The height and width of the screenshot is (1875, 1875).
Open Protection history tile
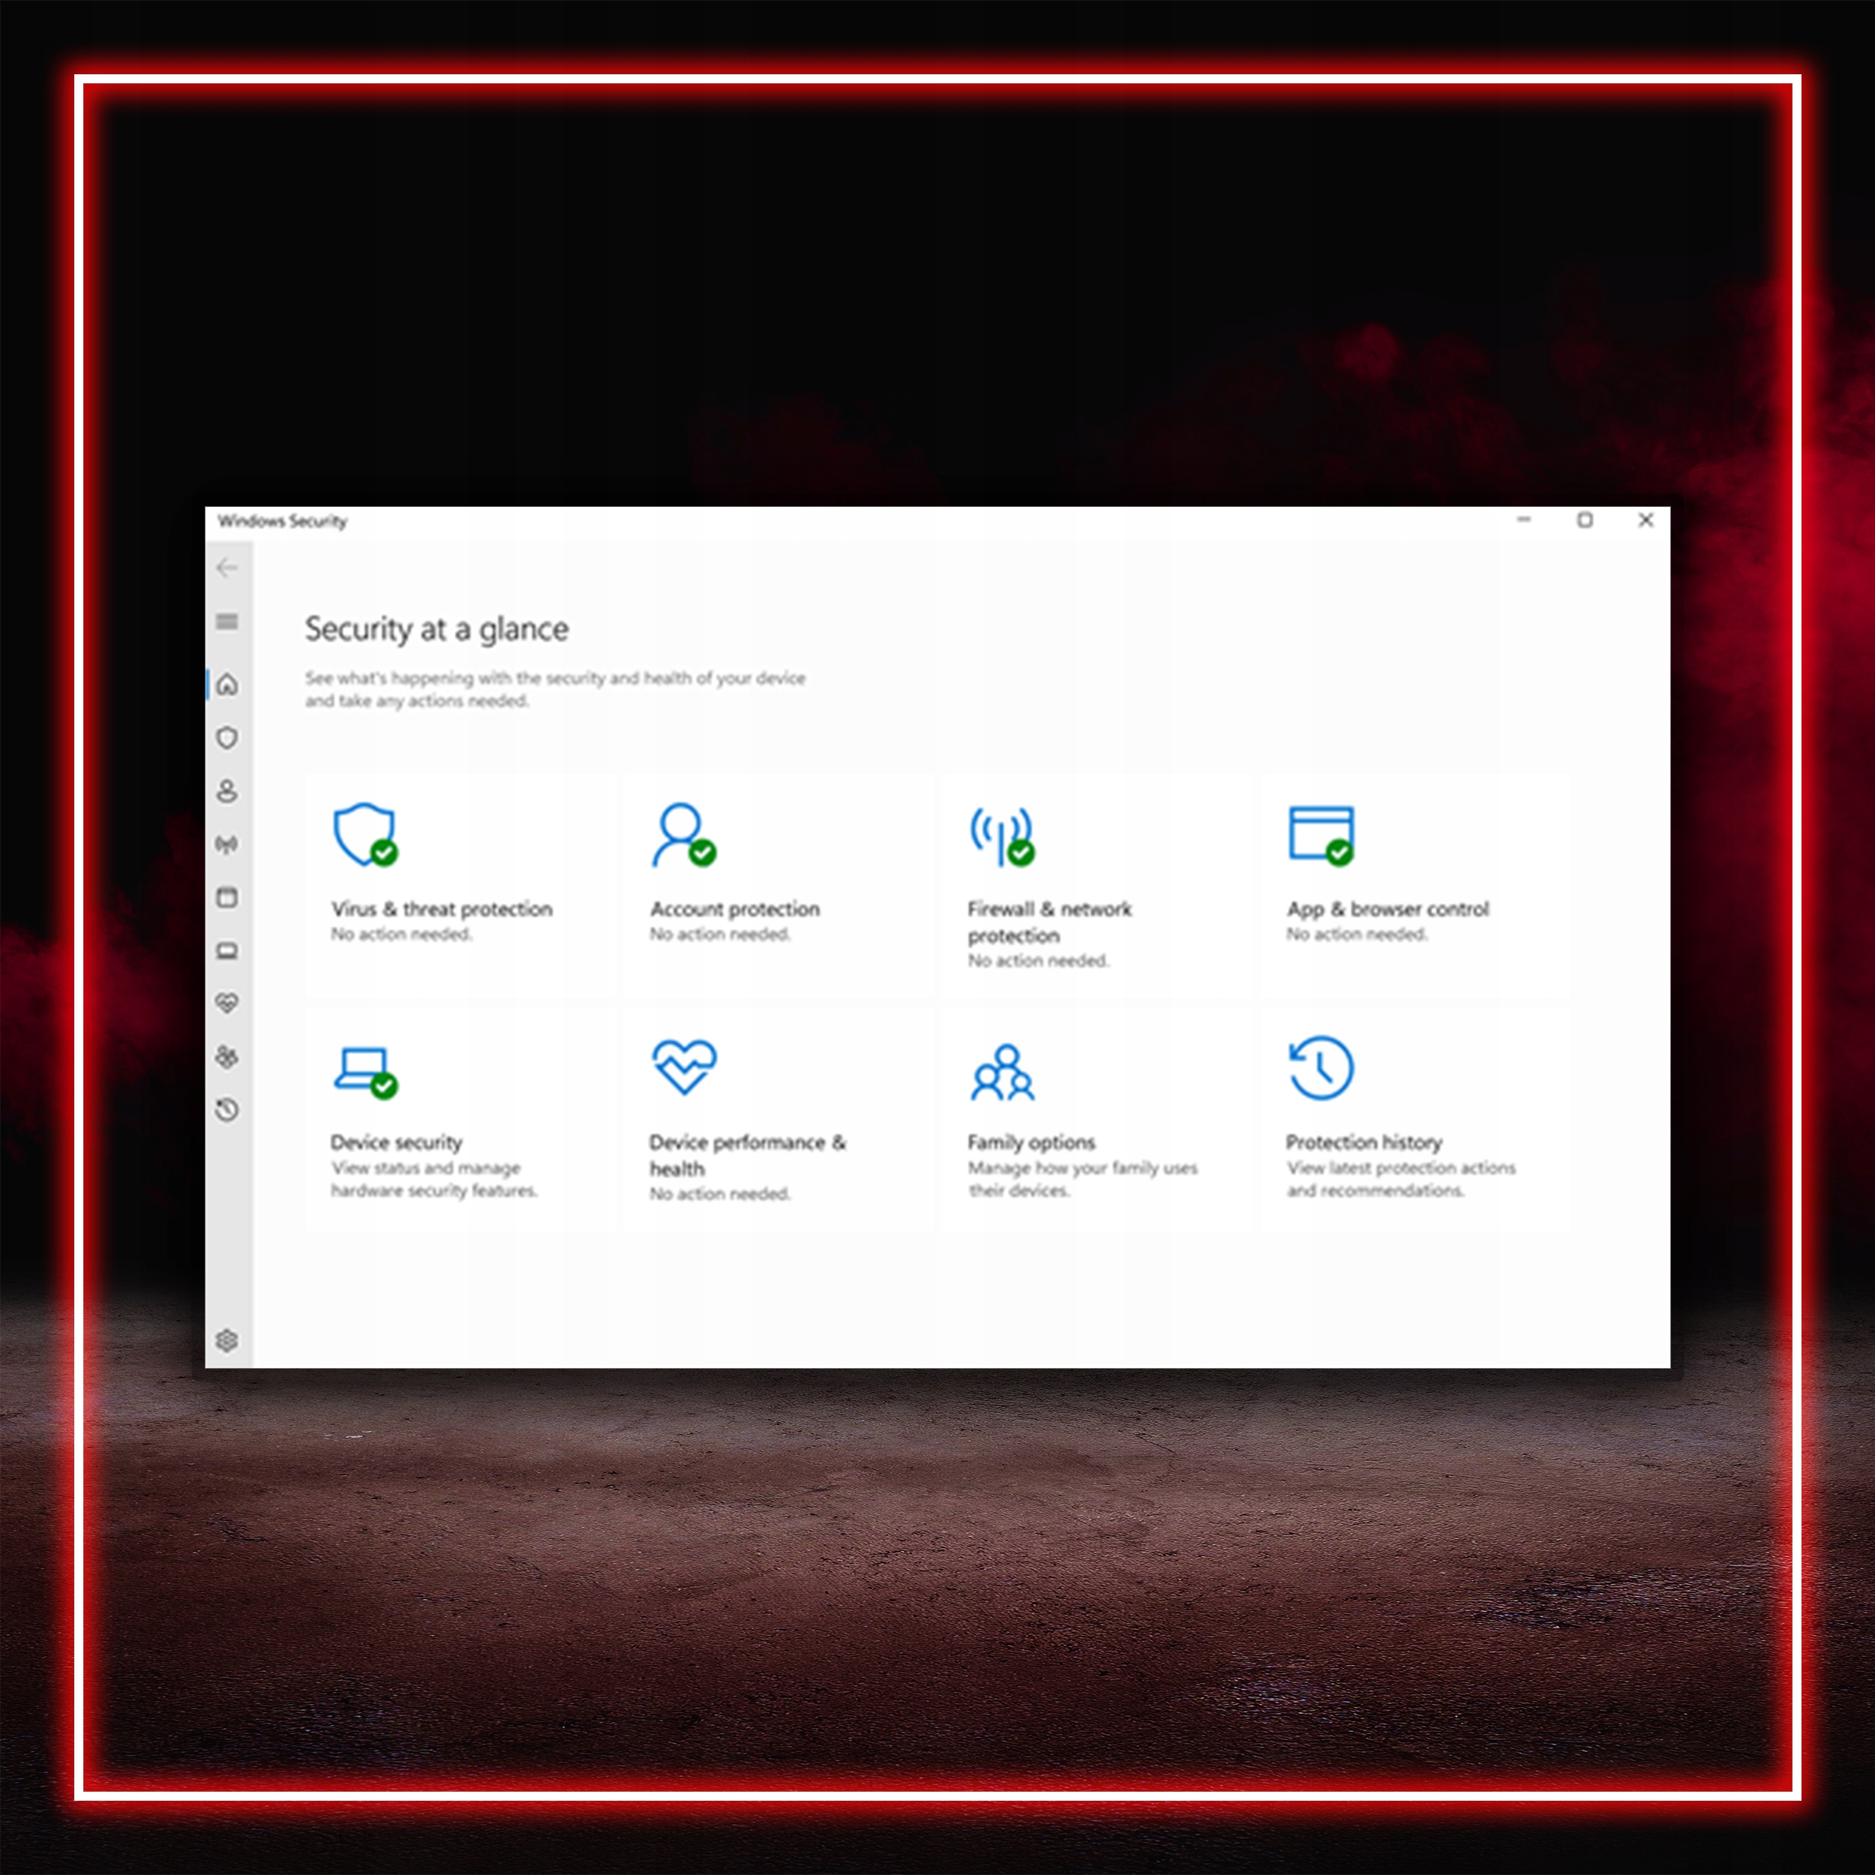(1363, 1141)
